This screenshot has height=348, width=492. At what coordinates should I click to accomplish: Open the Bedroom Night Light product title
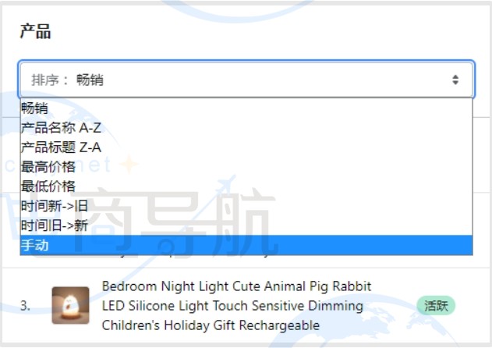click(236, 286)
